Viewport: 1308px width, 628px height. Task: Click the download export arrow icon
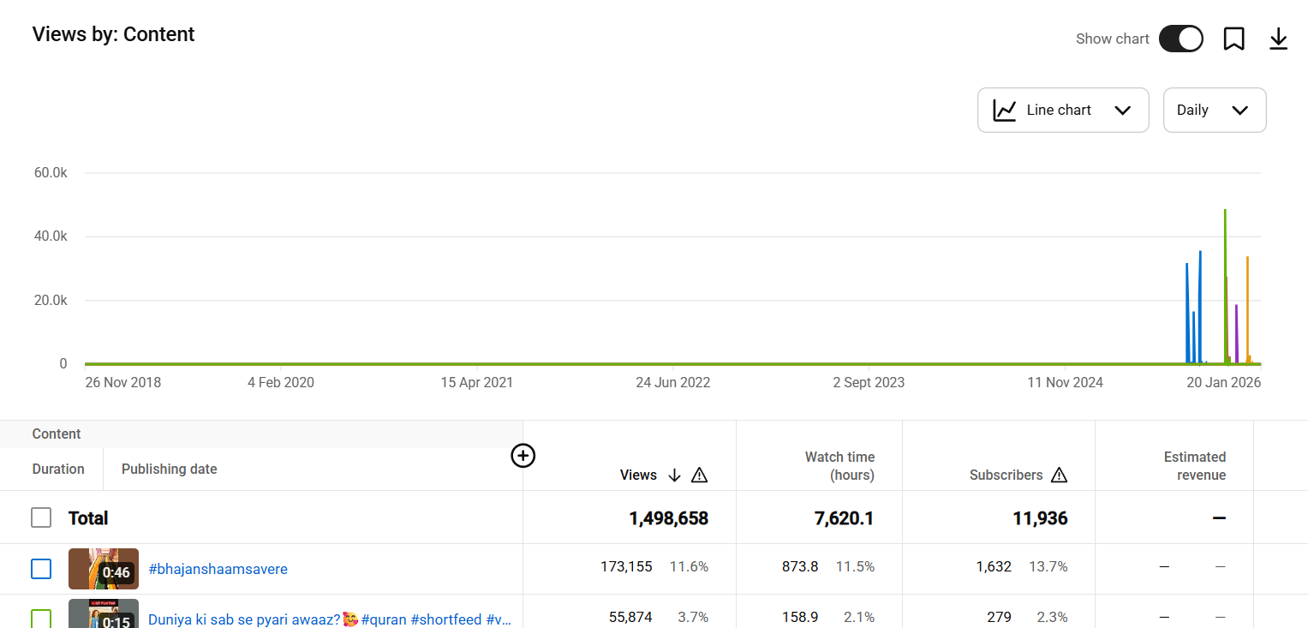click(1278, 39)
